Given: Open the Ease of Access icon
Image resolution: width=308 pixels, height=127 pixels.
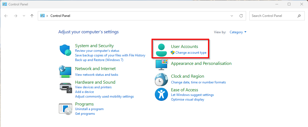Looking at the screenshot, I should click(161, 94).
